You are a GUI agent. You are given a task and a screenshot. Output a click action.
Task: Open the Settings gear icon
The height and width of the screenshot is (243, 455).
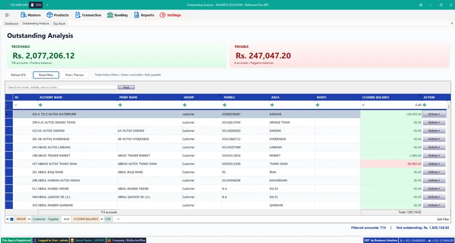point(163,15)
